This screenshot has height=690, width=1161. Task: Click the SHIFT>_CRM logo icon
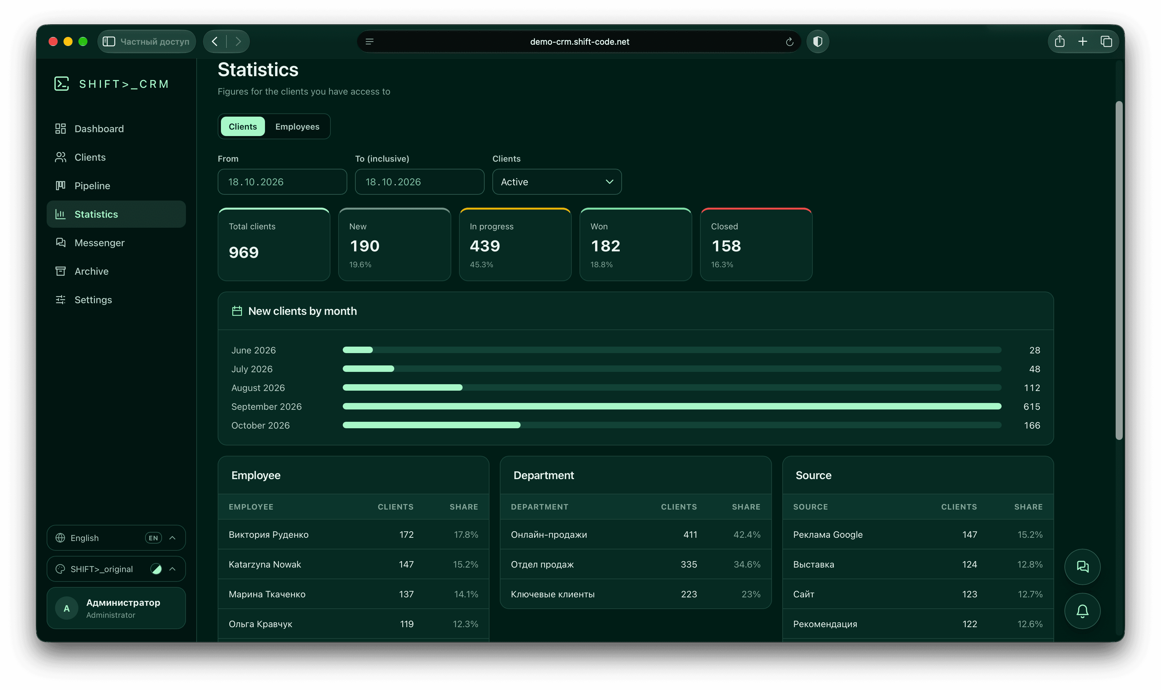pos(61,84)
